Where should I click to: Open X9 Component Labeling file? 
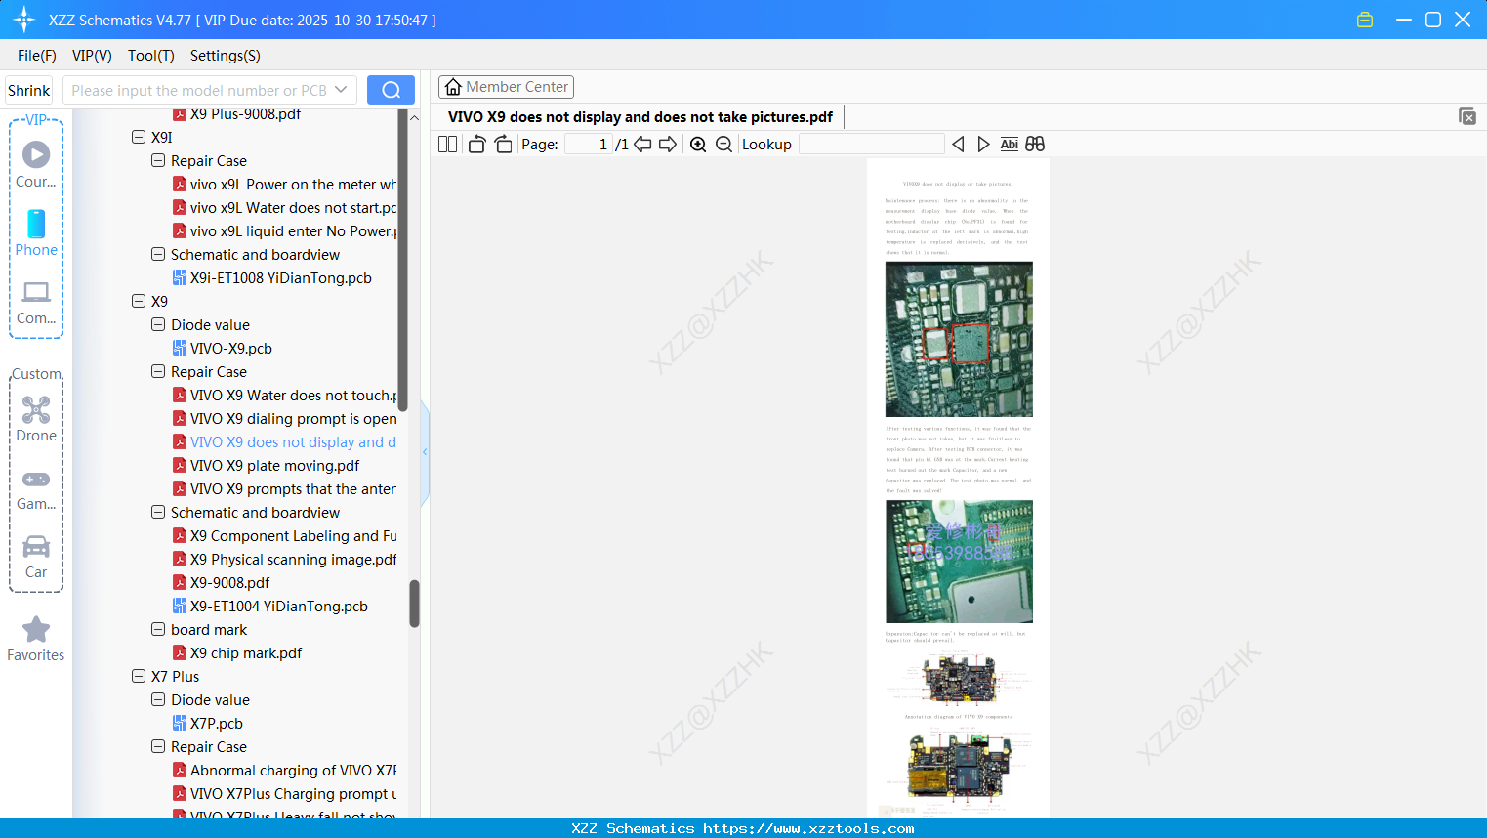pos(285,536)
